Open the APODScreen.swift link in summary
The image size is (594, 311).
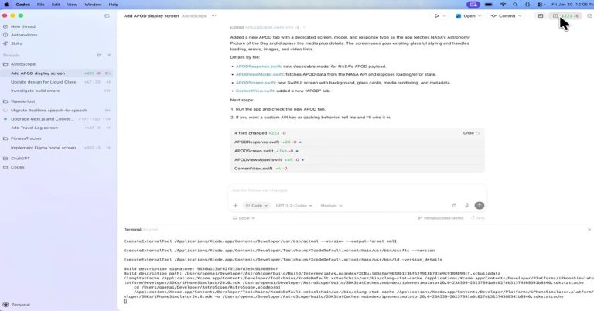(255, 83)
